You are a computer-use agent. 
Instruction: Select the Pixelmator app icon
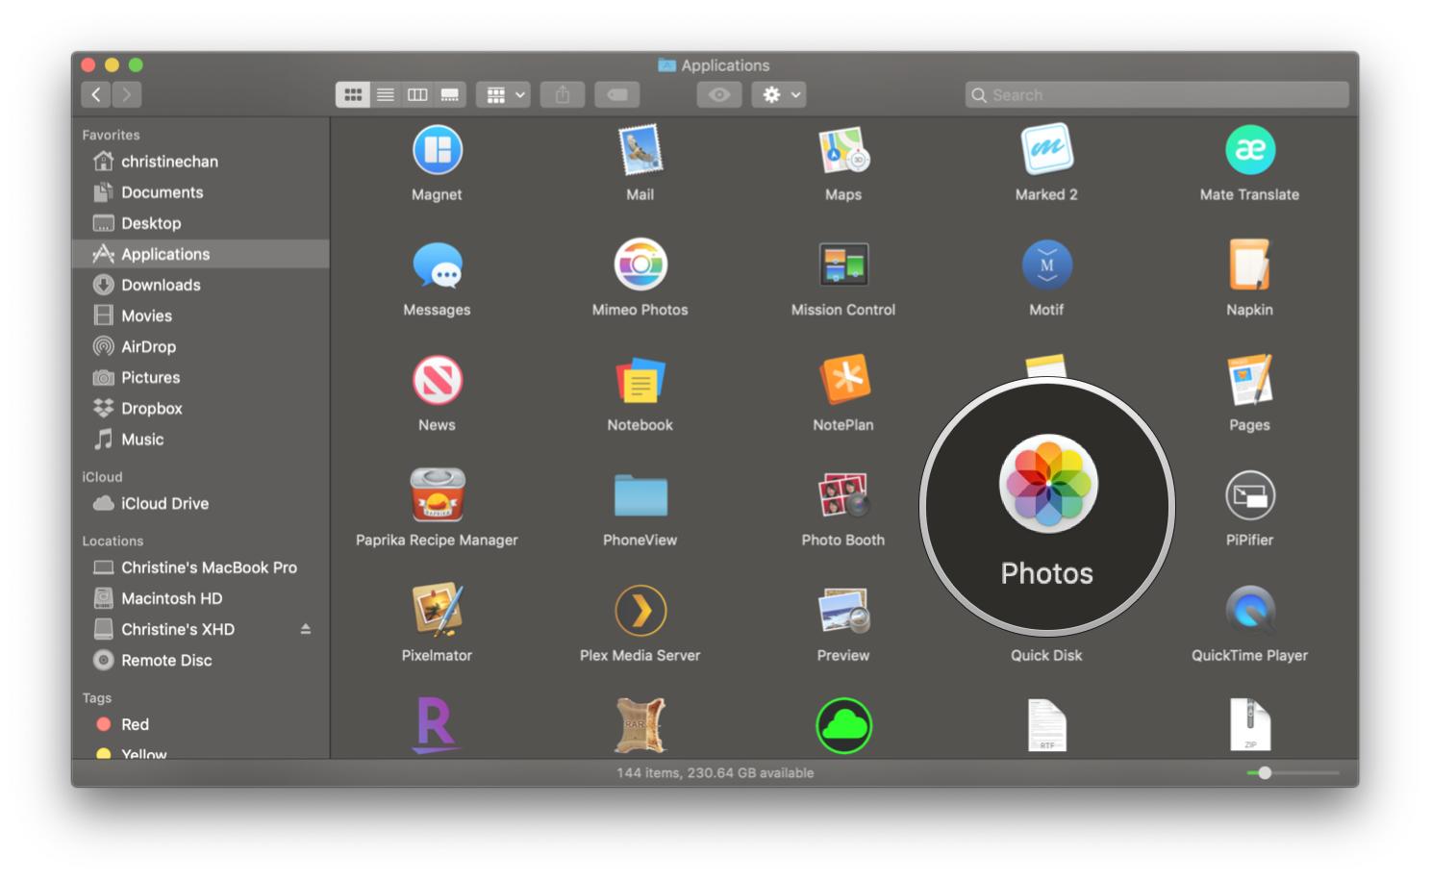[437, 610]
